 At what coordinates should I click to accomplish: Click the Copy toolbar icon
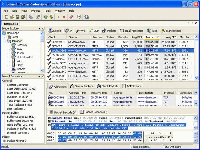pyautogui.click(x=31, y=17)
